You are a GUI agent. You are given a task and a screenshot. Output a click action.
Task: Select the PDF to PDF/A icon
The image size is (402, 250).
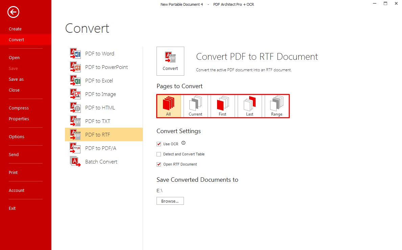pos(75,148)
